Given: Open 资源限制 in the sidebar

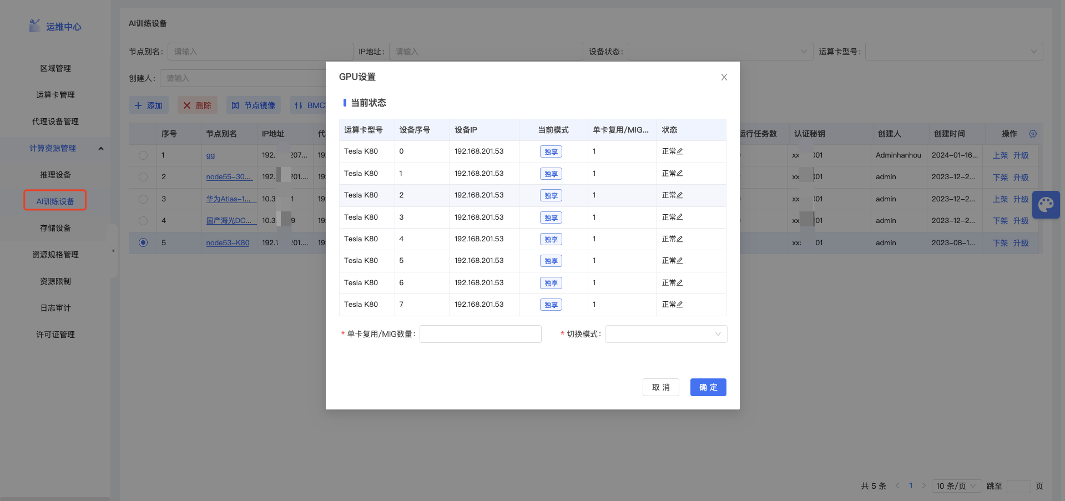Looking at the screenshot, I should pyautogui.click(x=55, y=281).
